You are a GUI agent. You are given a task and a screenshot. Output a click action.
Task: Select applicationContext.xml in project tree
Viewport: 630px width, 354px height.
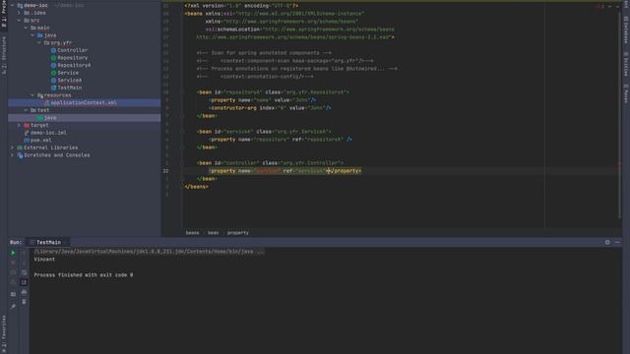(84, 102)
